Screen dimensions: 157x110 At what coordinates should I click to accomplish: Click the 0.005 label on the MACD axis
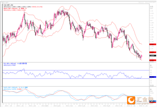(152, 93)
